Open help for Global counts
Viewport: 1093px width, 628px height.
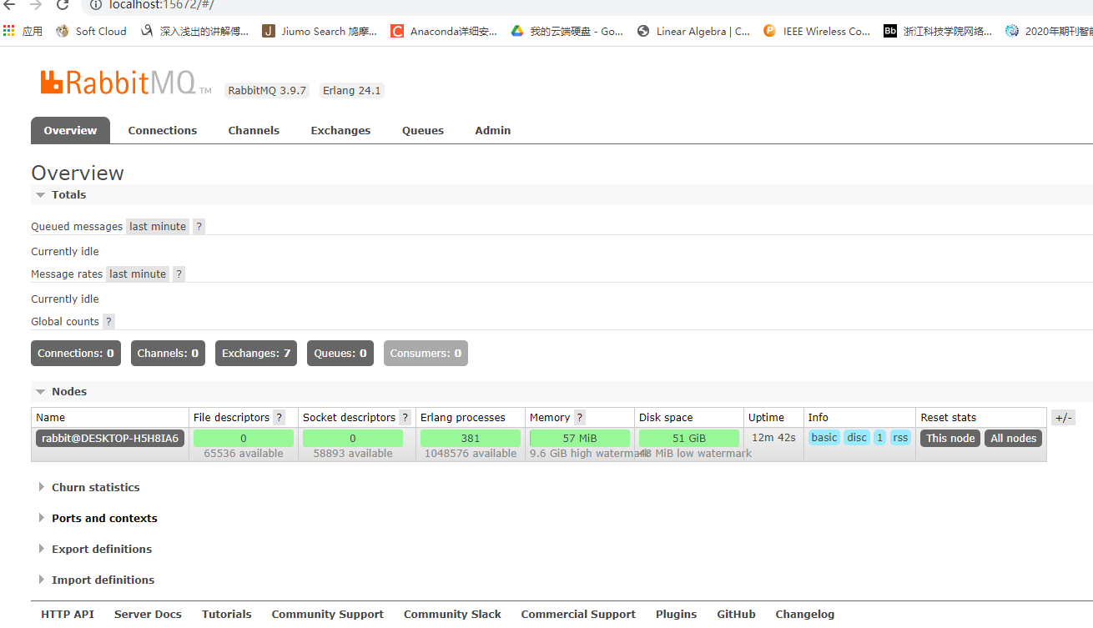(x=108, y=321)
